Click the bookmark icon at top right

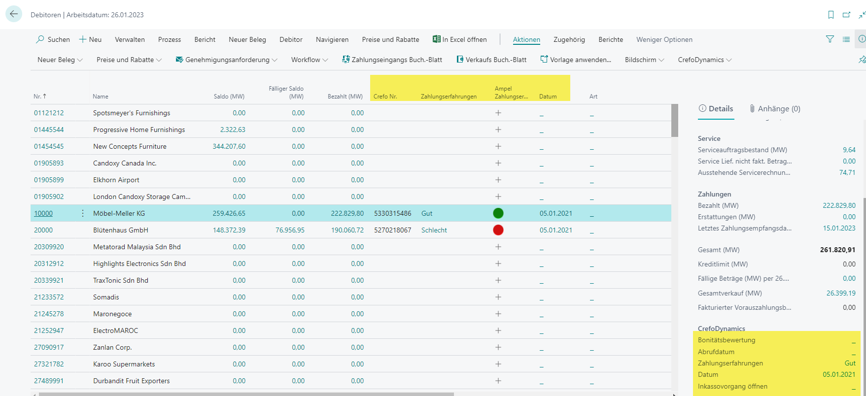click(831, 15)
